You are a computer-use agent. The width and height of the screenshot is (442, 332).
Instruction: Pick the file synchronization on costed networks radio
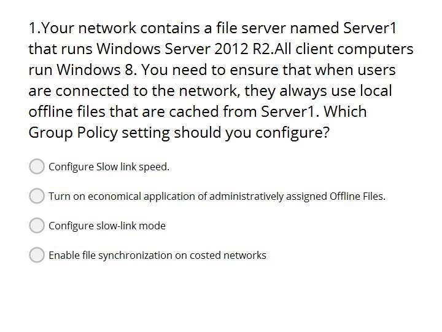37,255
